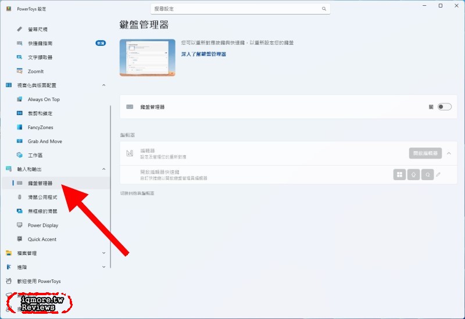Expand the 進階 section chevron

pos(104,267)
